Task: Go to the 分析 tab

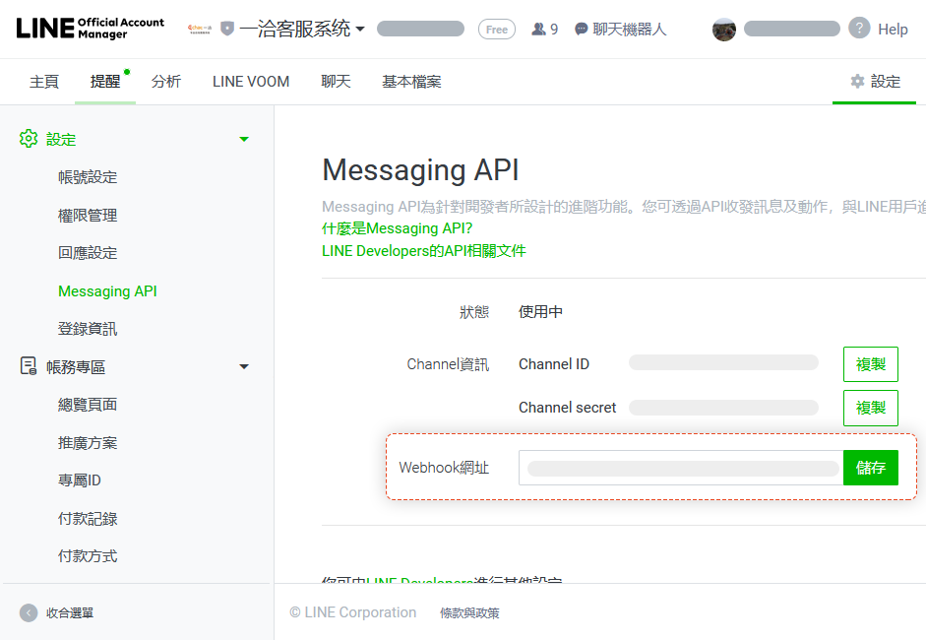Action: pos(166,82)
